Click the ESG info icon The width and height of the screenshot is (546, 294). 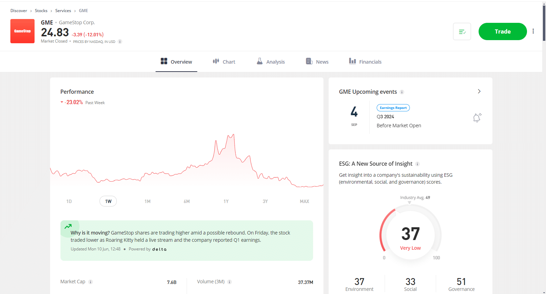tap(417, 164)
